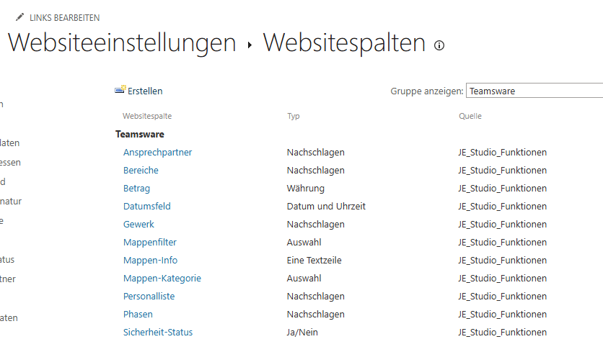The image size is (603, 352).
Task: Select the Mappen-Info column link
Action: [x=150, y=261]
